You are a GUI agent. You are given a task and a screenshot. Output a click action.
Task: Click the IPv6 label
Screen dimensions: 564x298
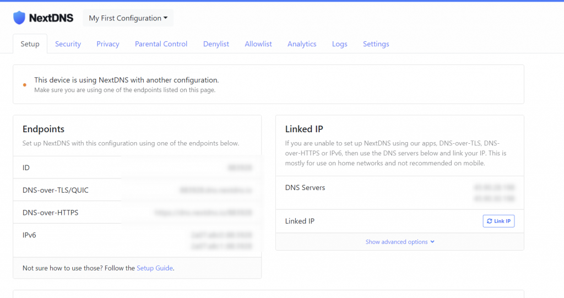click(x=29, y=235)
